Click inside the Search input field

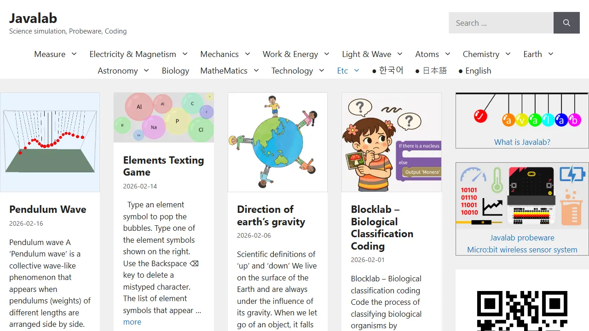[501, 23]
